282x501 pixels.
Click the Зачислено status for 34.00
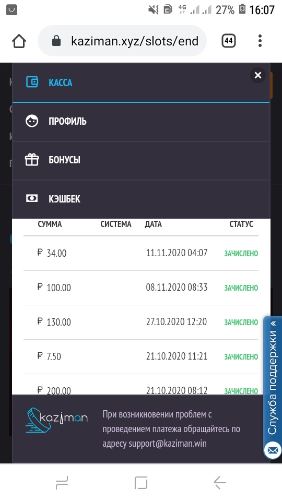241,254
